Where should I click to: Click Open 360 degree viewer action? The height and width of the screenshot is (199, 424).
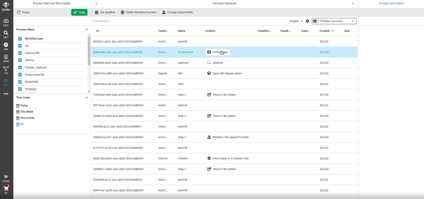click(227, 73)
